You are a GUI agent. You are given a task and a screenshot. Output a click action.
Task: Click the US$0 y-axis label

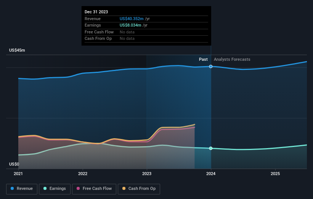14,164
